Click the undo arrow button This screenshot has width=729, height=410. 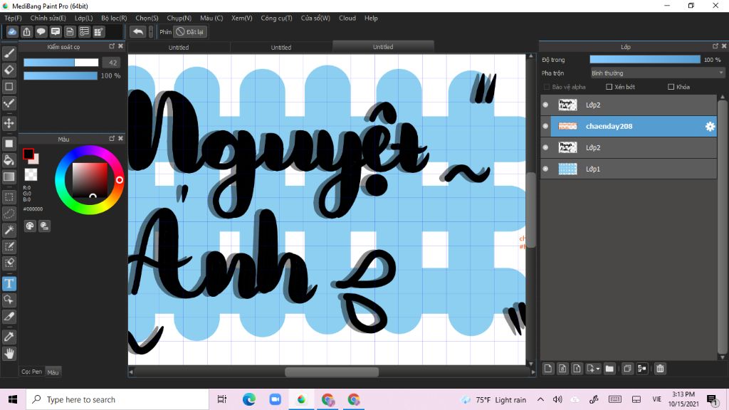click(x=137, y=31)
